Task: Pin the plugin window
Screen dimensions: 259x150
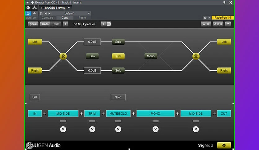Action: click(x=224, y=2)
